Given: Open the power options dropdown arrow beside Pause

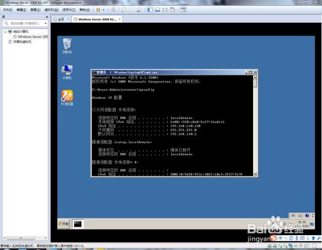Looking at the screenshot, I should (104, 10).
